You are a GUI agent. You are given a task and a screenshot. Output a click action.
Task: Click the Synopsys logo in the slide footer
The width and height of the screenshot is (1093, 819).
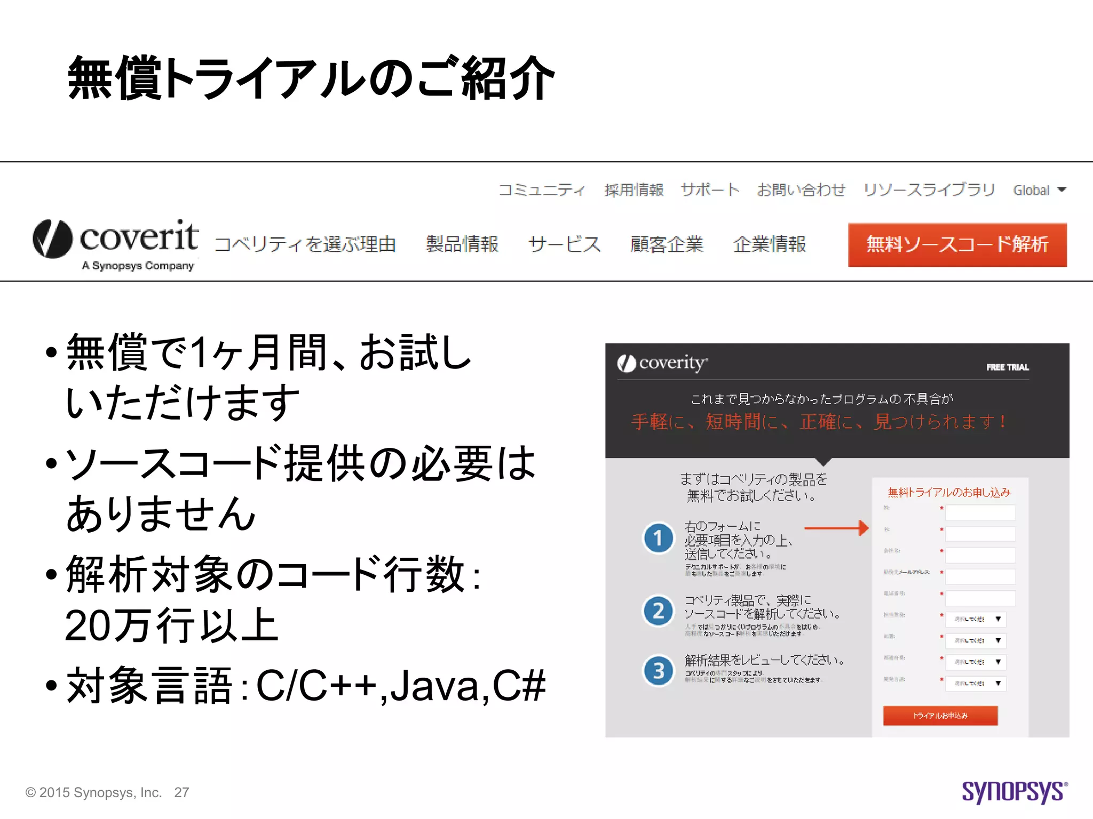1015,791
